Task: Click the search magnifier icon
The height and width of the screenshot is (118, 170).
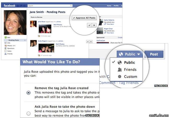Action: [71, 6]
